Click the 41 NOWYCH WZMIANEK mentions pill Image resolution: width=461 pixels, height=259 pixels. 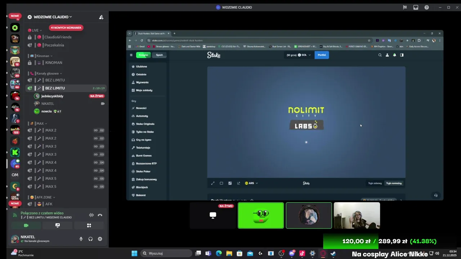(x=66, y=28)
